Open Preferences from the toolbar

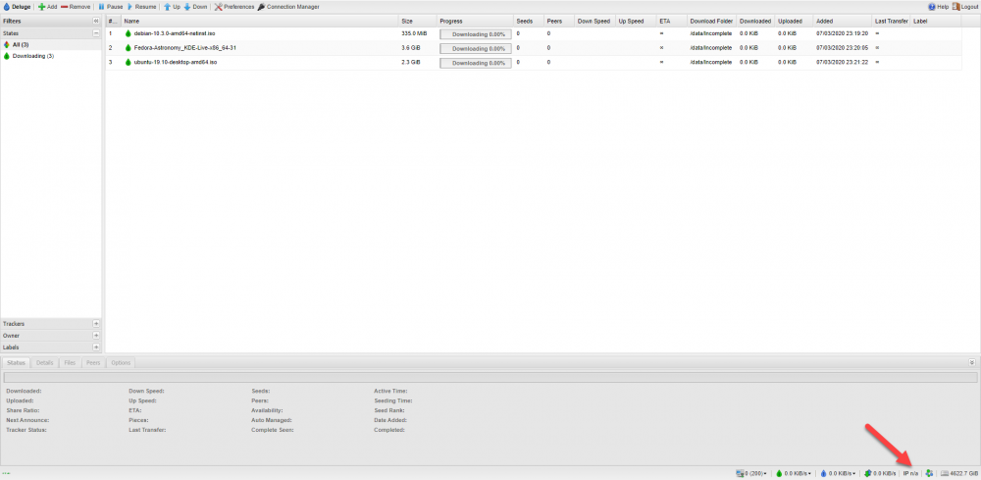[x=234, y=7]
